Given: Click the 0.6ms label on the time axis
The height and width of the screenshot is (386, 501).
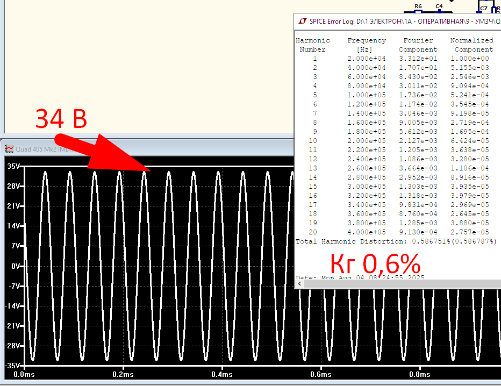Looking at the screenshot, I should point(321,374).
